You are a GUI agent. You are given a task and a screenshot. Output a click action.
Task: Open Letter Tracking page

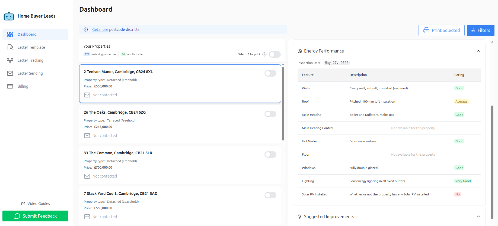coord(35,60)
